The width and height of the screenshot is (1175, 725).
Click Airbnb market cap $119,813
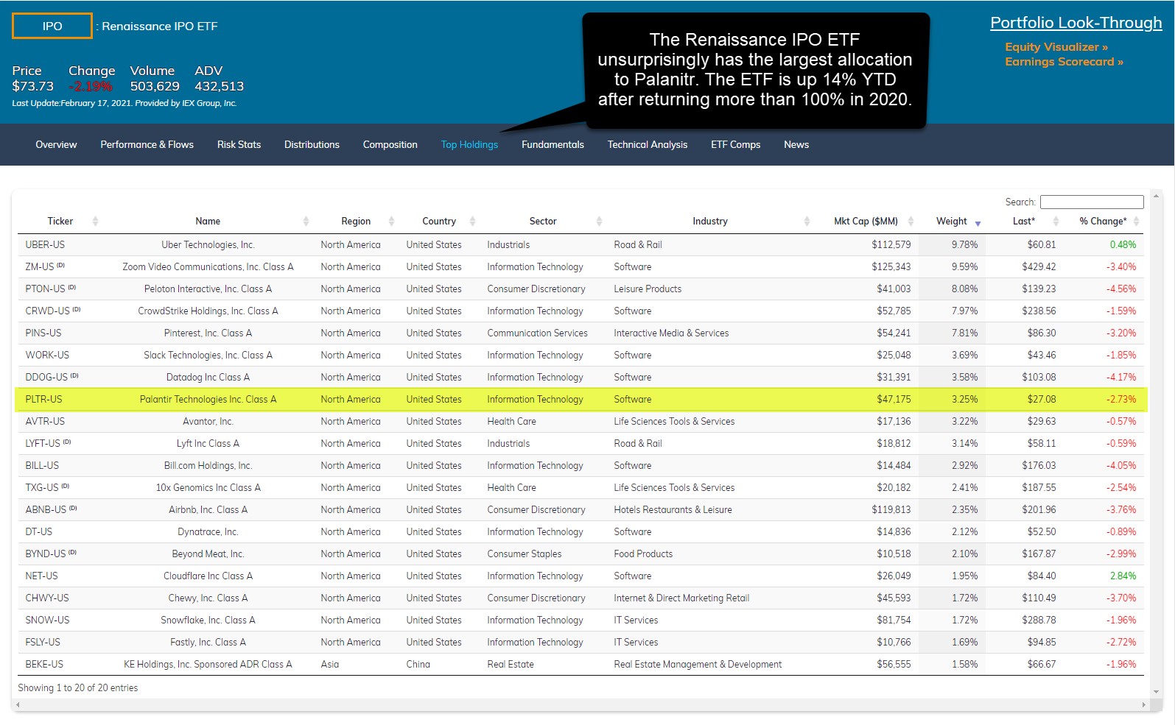[891, 510]
